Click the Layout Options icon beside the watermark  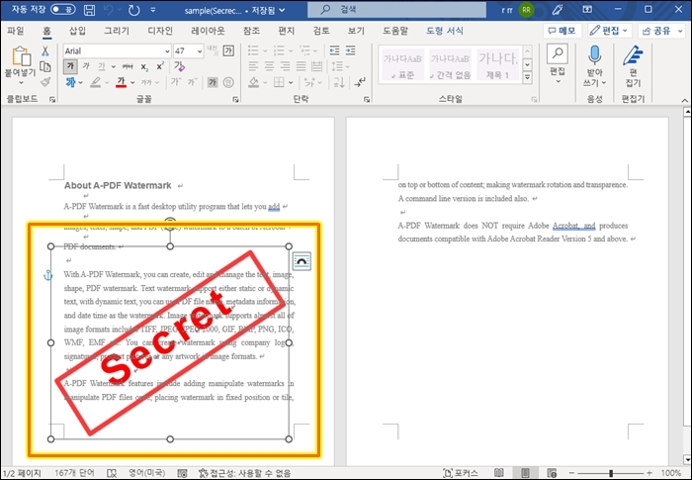tap(302, 261)
